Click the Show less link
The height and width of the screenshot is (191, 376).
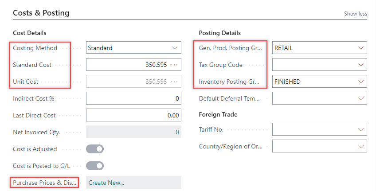[355, 14]
